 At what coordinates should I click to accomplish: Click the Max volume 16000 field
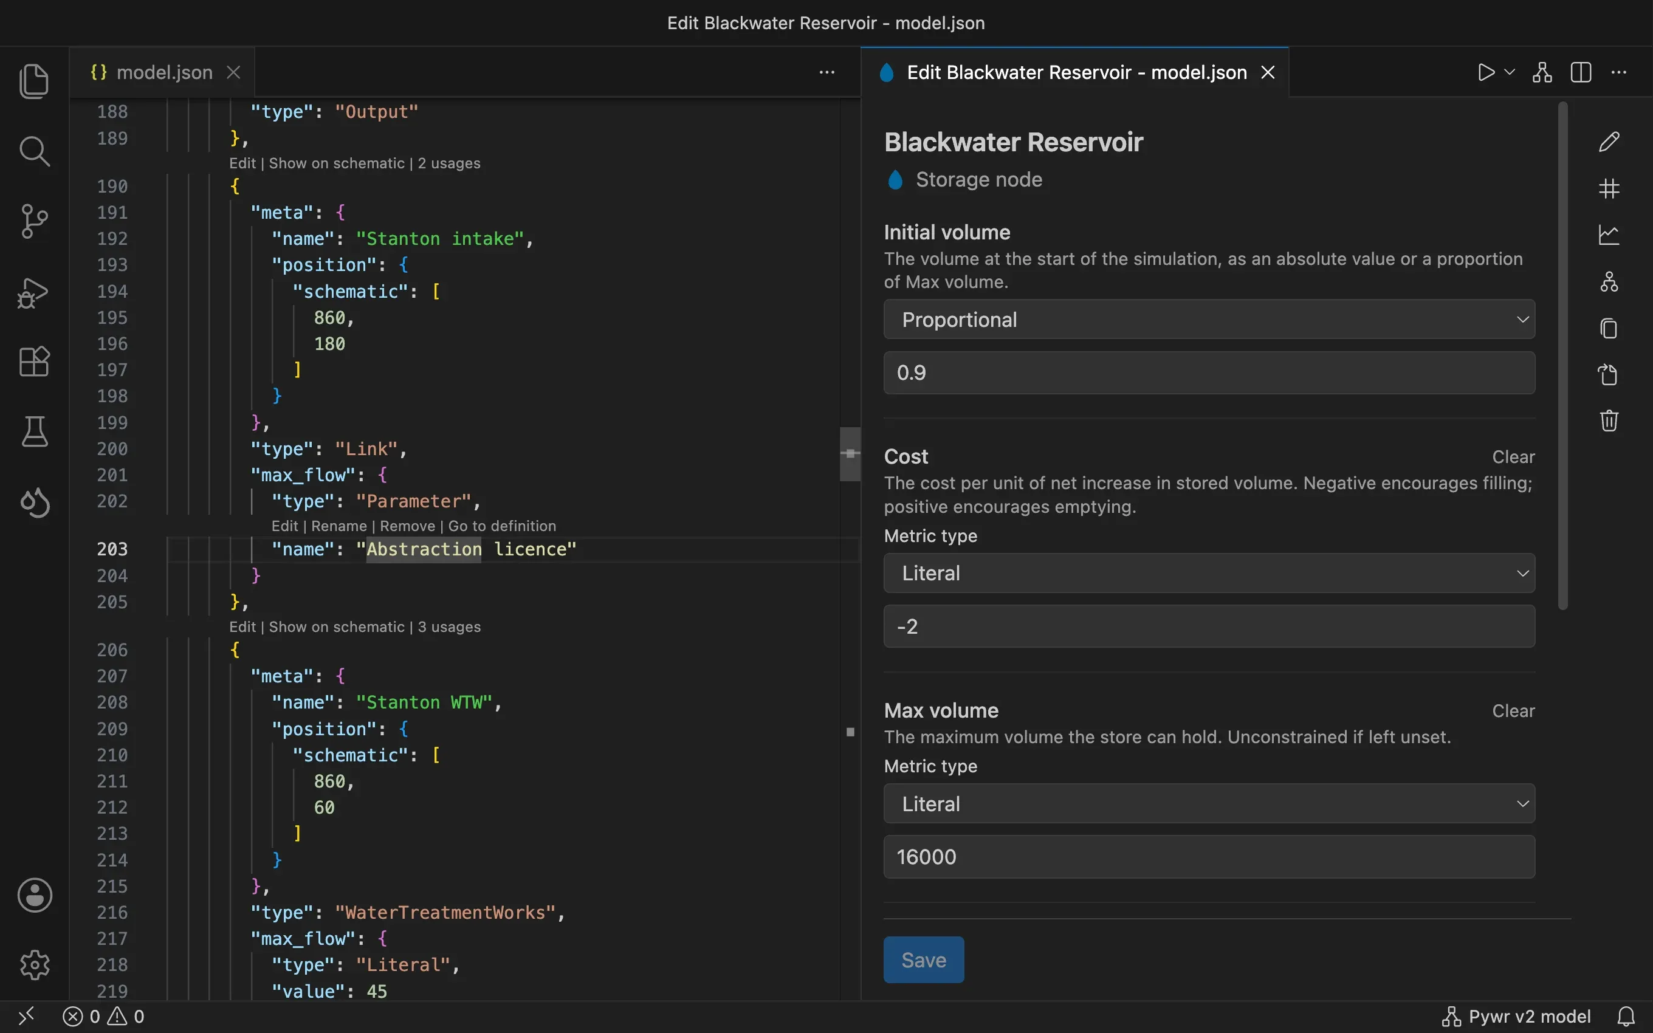(1209, 857)
